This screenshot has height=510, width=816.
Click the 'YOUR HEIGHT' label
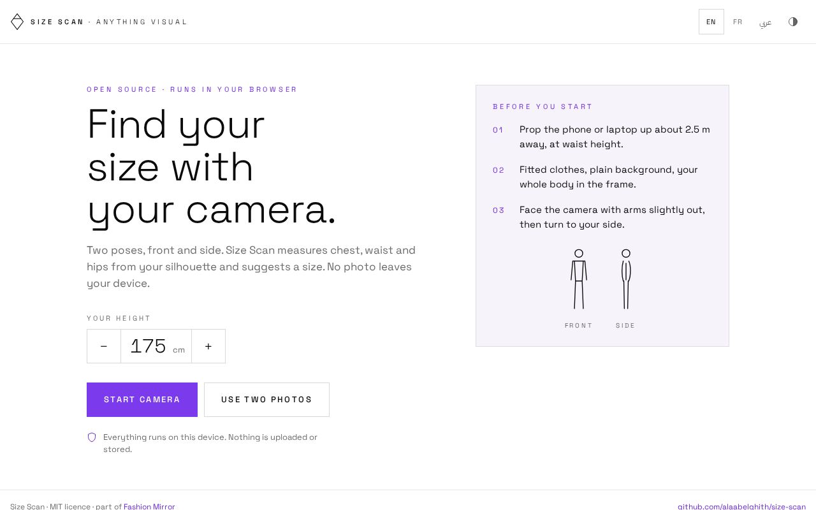click(x=119, y=318)
